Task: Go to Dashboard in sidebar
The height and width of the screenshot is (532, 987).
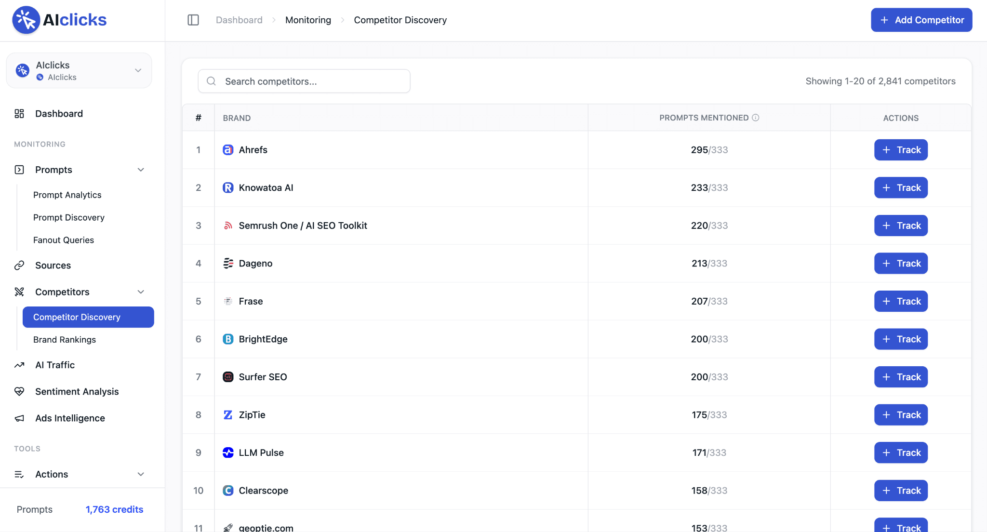Action: click(59, 114)
